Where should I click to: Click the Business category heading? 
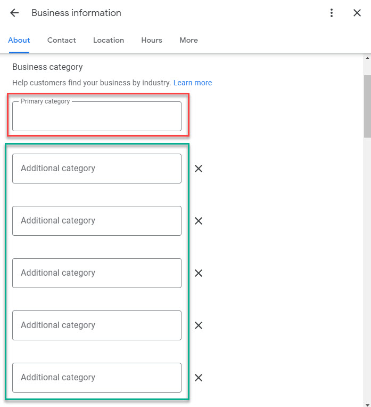click(x=47, y=67)
